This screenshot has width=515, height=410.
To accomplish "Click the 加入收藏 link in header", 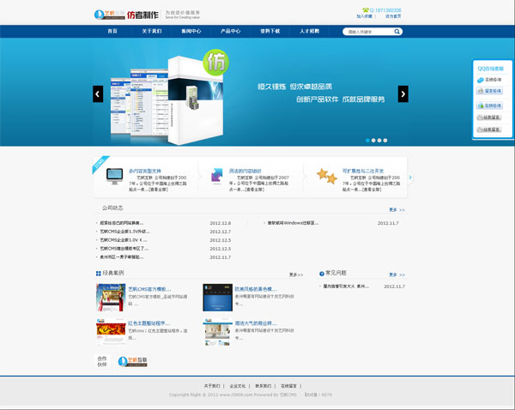I will click(365, 16).
